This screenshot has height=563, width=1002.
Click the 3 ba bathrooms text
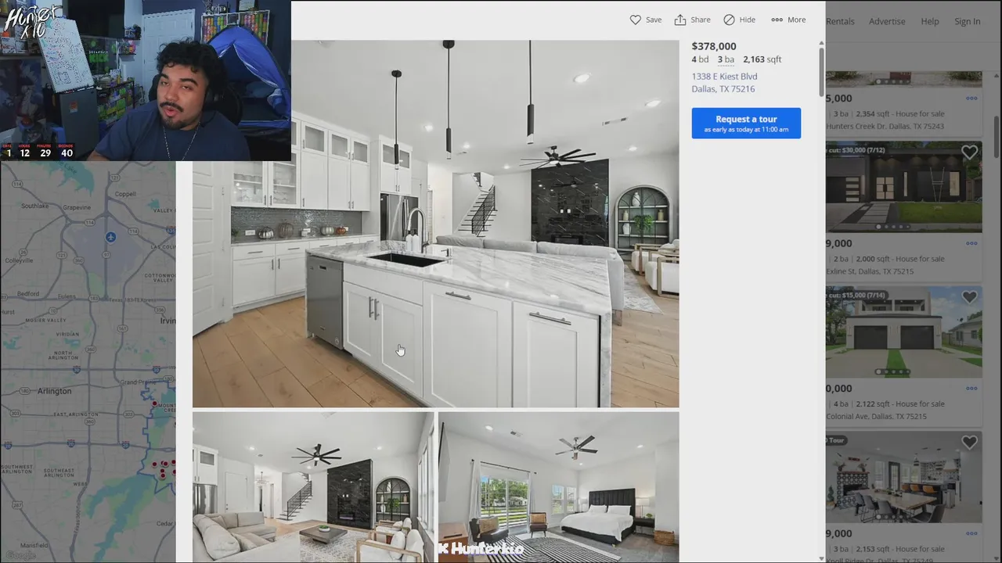[726, 59]
